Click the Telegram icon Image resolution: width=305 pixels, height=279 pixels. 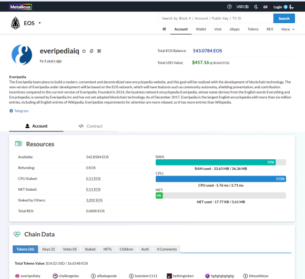[11, 111]
